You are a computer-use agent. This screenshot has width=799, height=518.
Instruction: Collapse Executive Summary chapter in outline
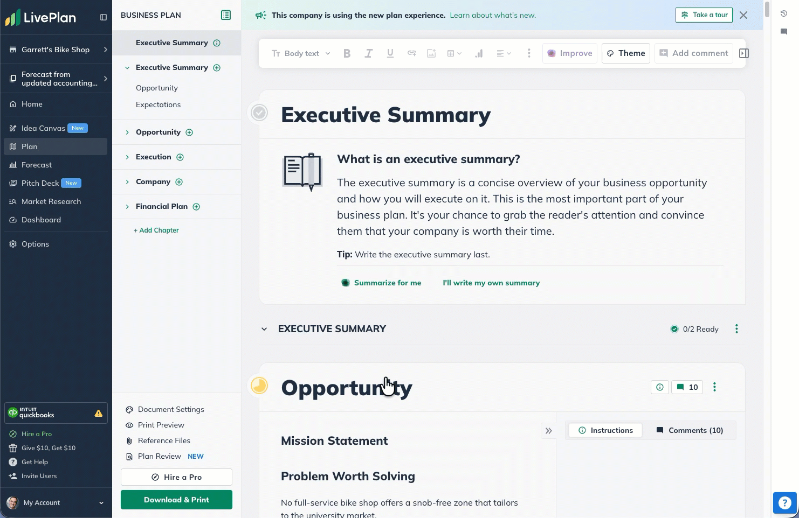[127, 68]
